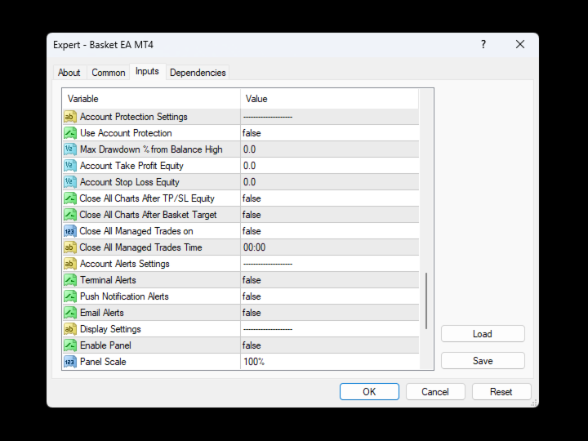Screen dimensions: 588x441
Task: Edit the Account Stop Loss Equity value
Action: [330, 182]
